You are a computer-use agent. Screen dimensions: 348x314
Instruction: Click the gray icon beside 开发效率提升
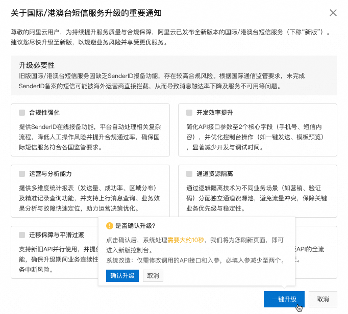189,113
